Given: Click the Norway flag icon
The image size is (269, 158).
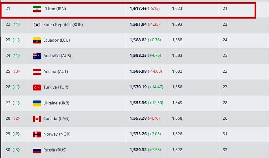Looking at the screenshot, I should point(37,134).
